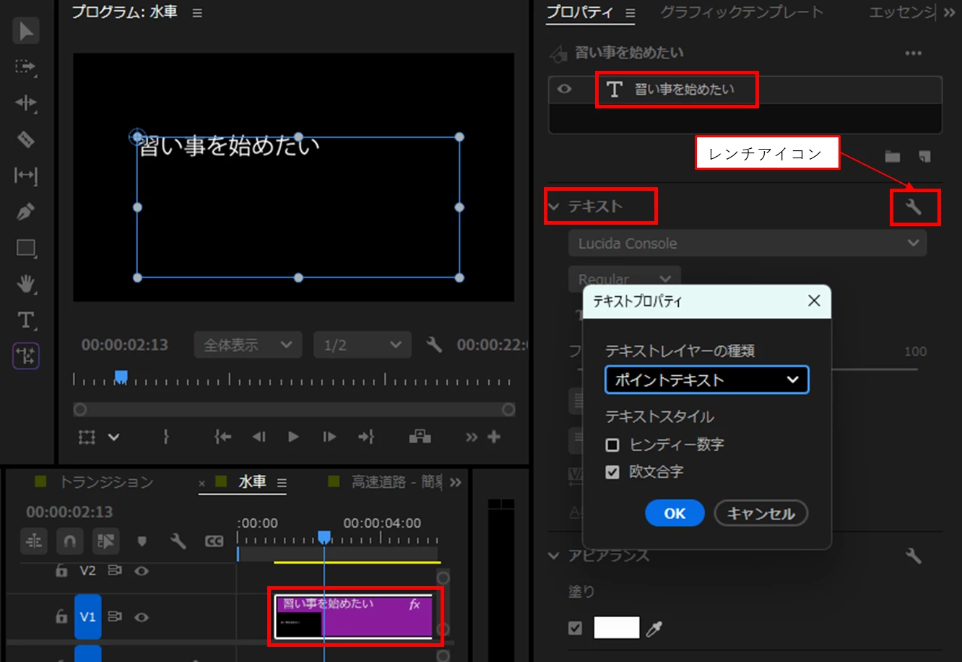Select the Selection arrow tool
The width and height of the screenshot is (962, 662).
(x=26, y=31)
